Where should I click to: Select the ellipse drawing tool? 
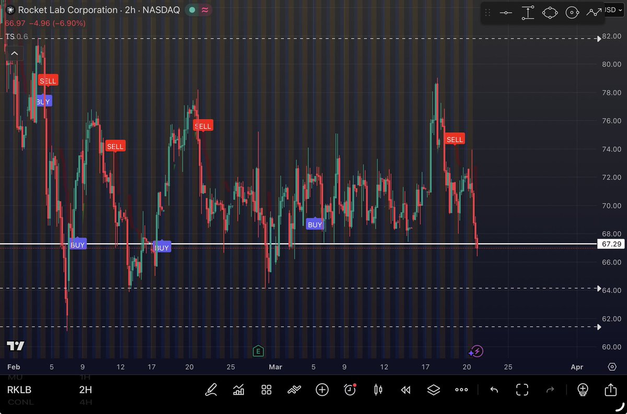[550, 13]
